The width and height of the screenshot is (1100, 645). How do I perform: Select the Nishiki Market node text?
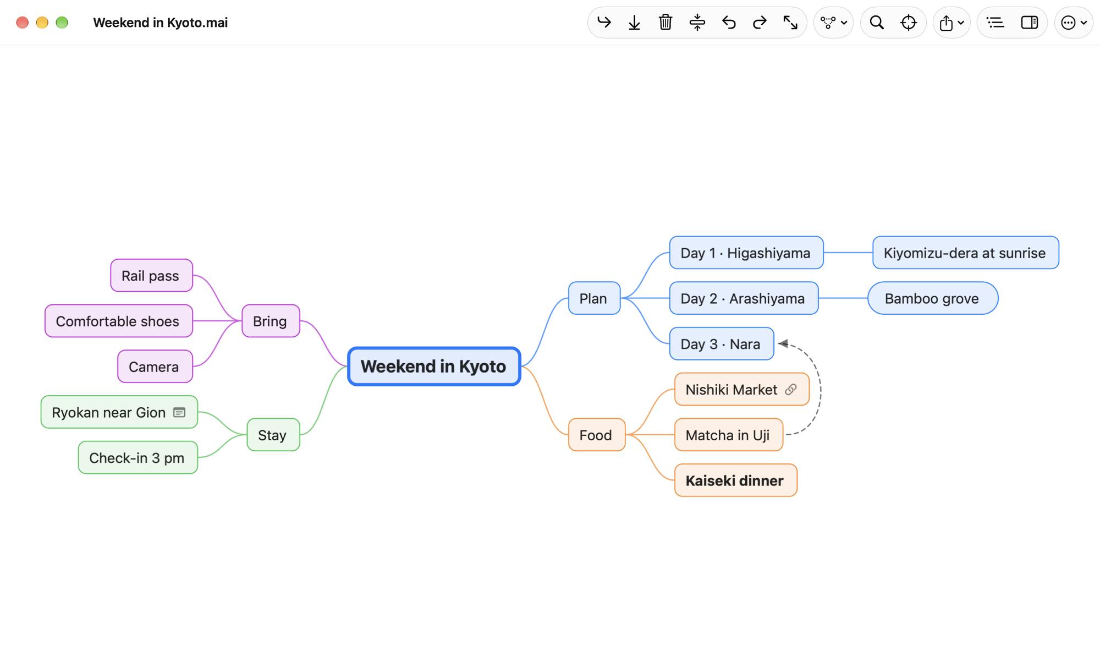tap(731, 390)
